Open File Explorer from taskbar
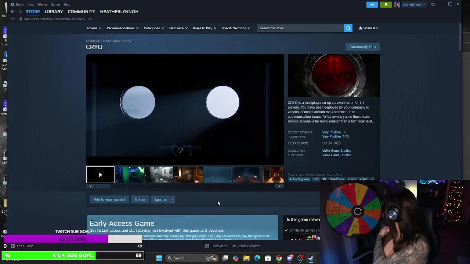This screenshot has width=470, height=264. click(246, 258)
